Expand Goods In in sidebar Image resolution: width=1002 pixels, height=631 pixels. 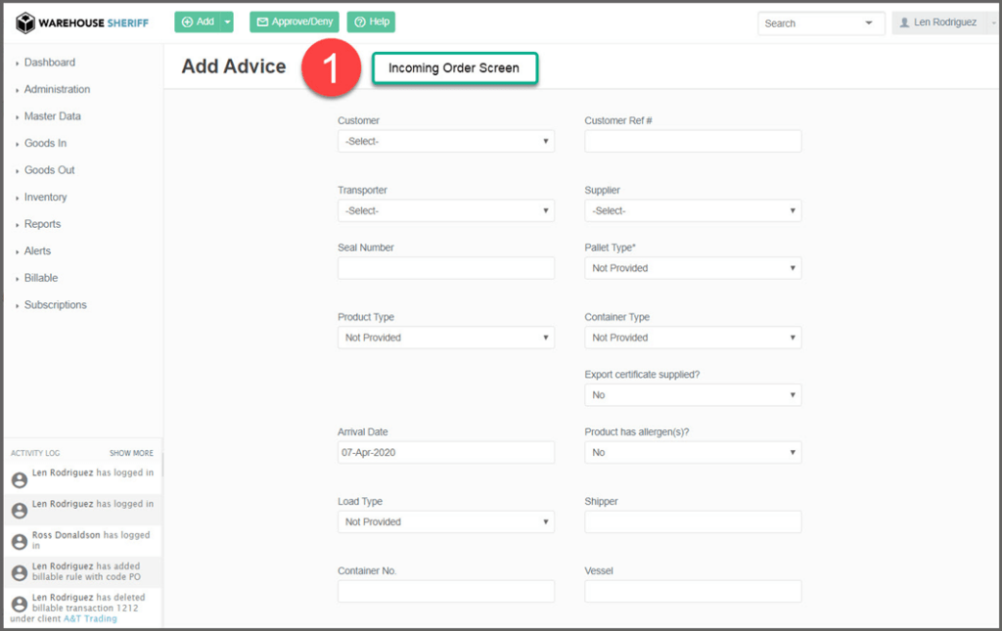45,143
